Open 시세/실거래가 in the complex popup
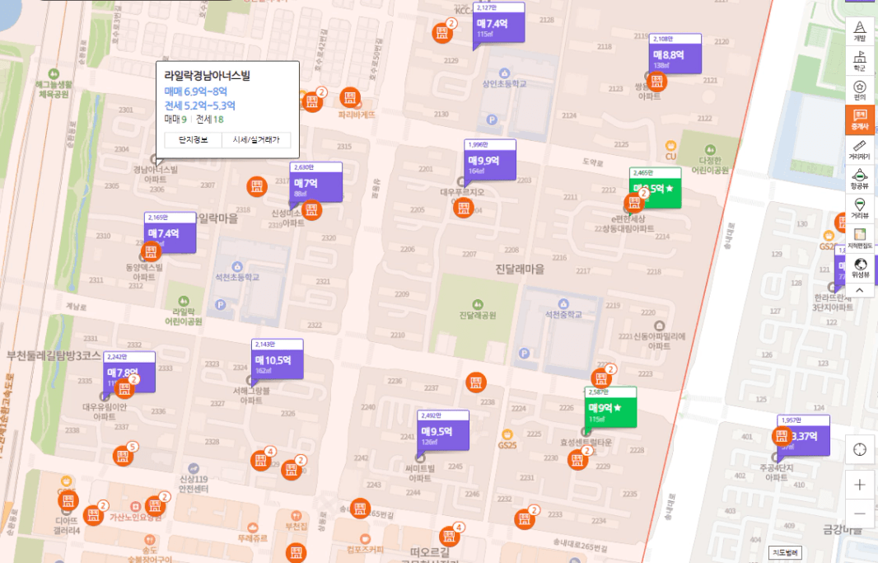 pyautogui.click(x=255, y=140)
